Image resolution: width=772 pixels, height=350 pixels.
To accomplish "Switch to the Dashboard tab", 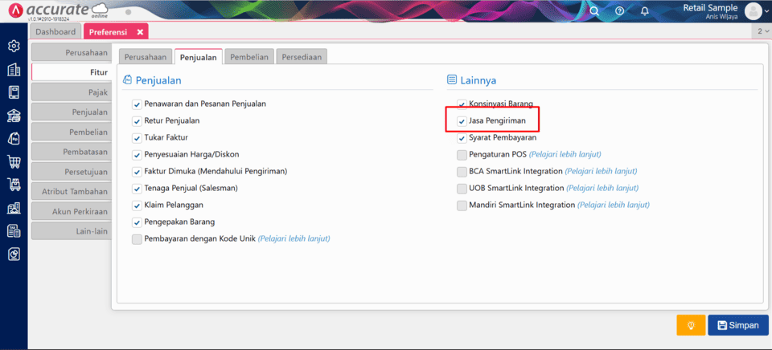I will tap(55, 32).
